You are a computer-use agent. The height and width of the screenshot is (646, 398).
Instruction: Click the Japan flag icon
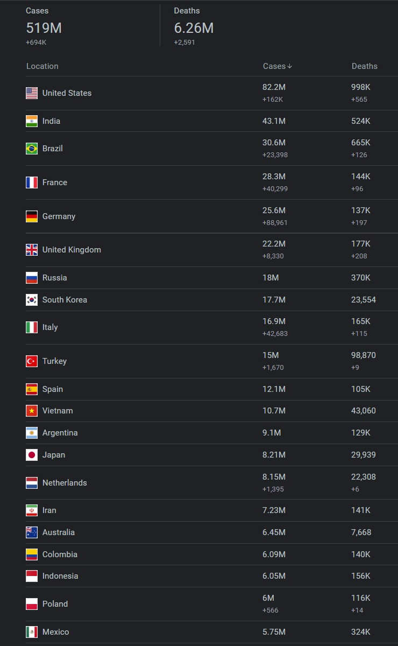pos(32,455)
